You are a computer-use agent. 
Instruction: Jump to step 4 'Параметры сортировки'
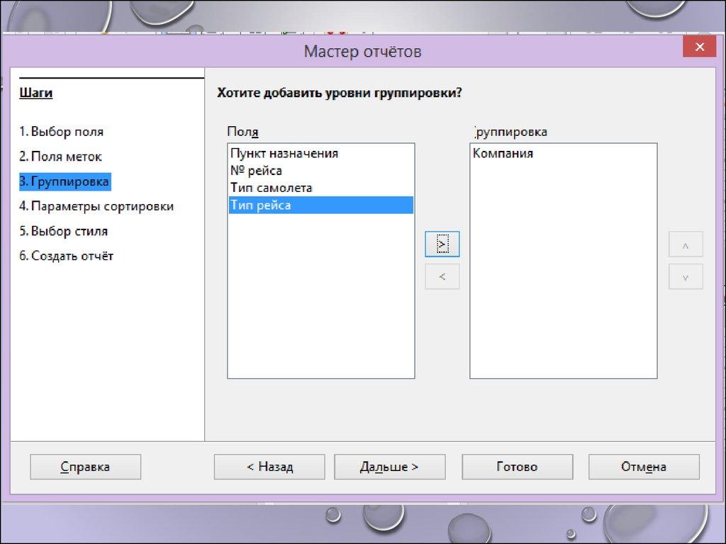(x=96, y=206)
